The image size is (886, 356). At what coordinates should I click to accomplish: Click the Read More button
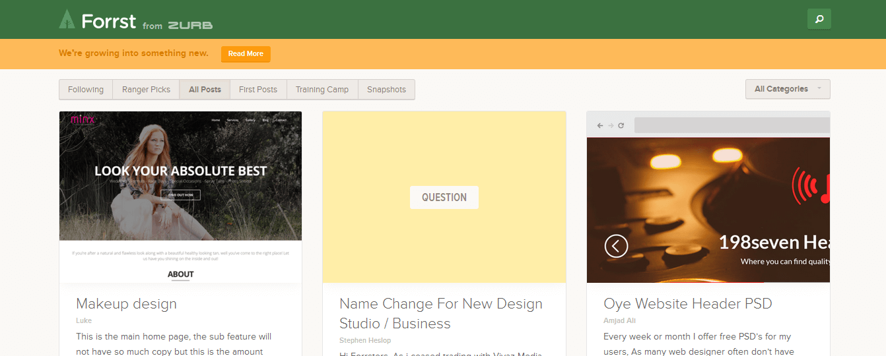coord(246,54)
